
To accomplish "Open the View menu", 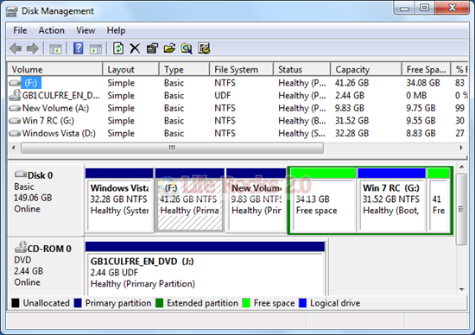I will [85, 30].
